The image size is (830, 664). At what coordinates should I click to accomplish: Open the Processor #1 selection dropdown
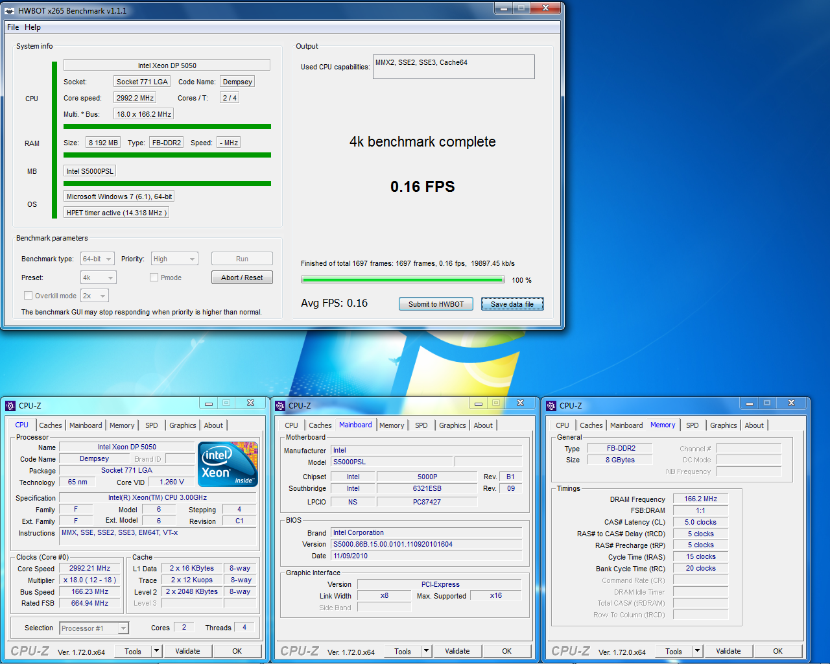coord(94,628)
